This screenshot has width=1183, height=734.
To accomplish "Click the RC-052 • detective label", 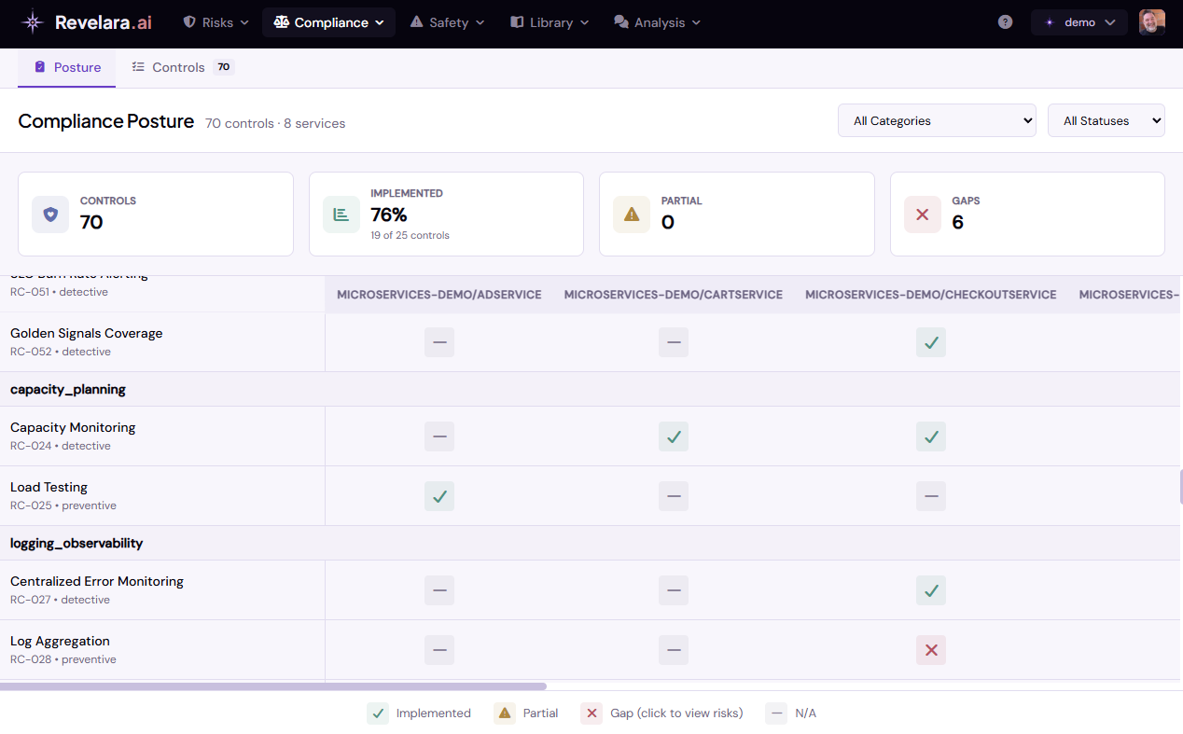I will (x=61, y=352).
